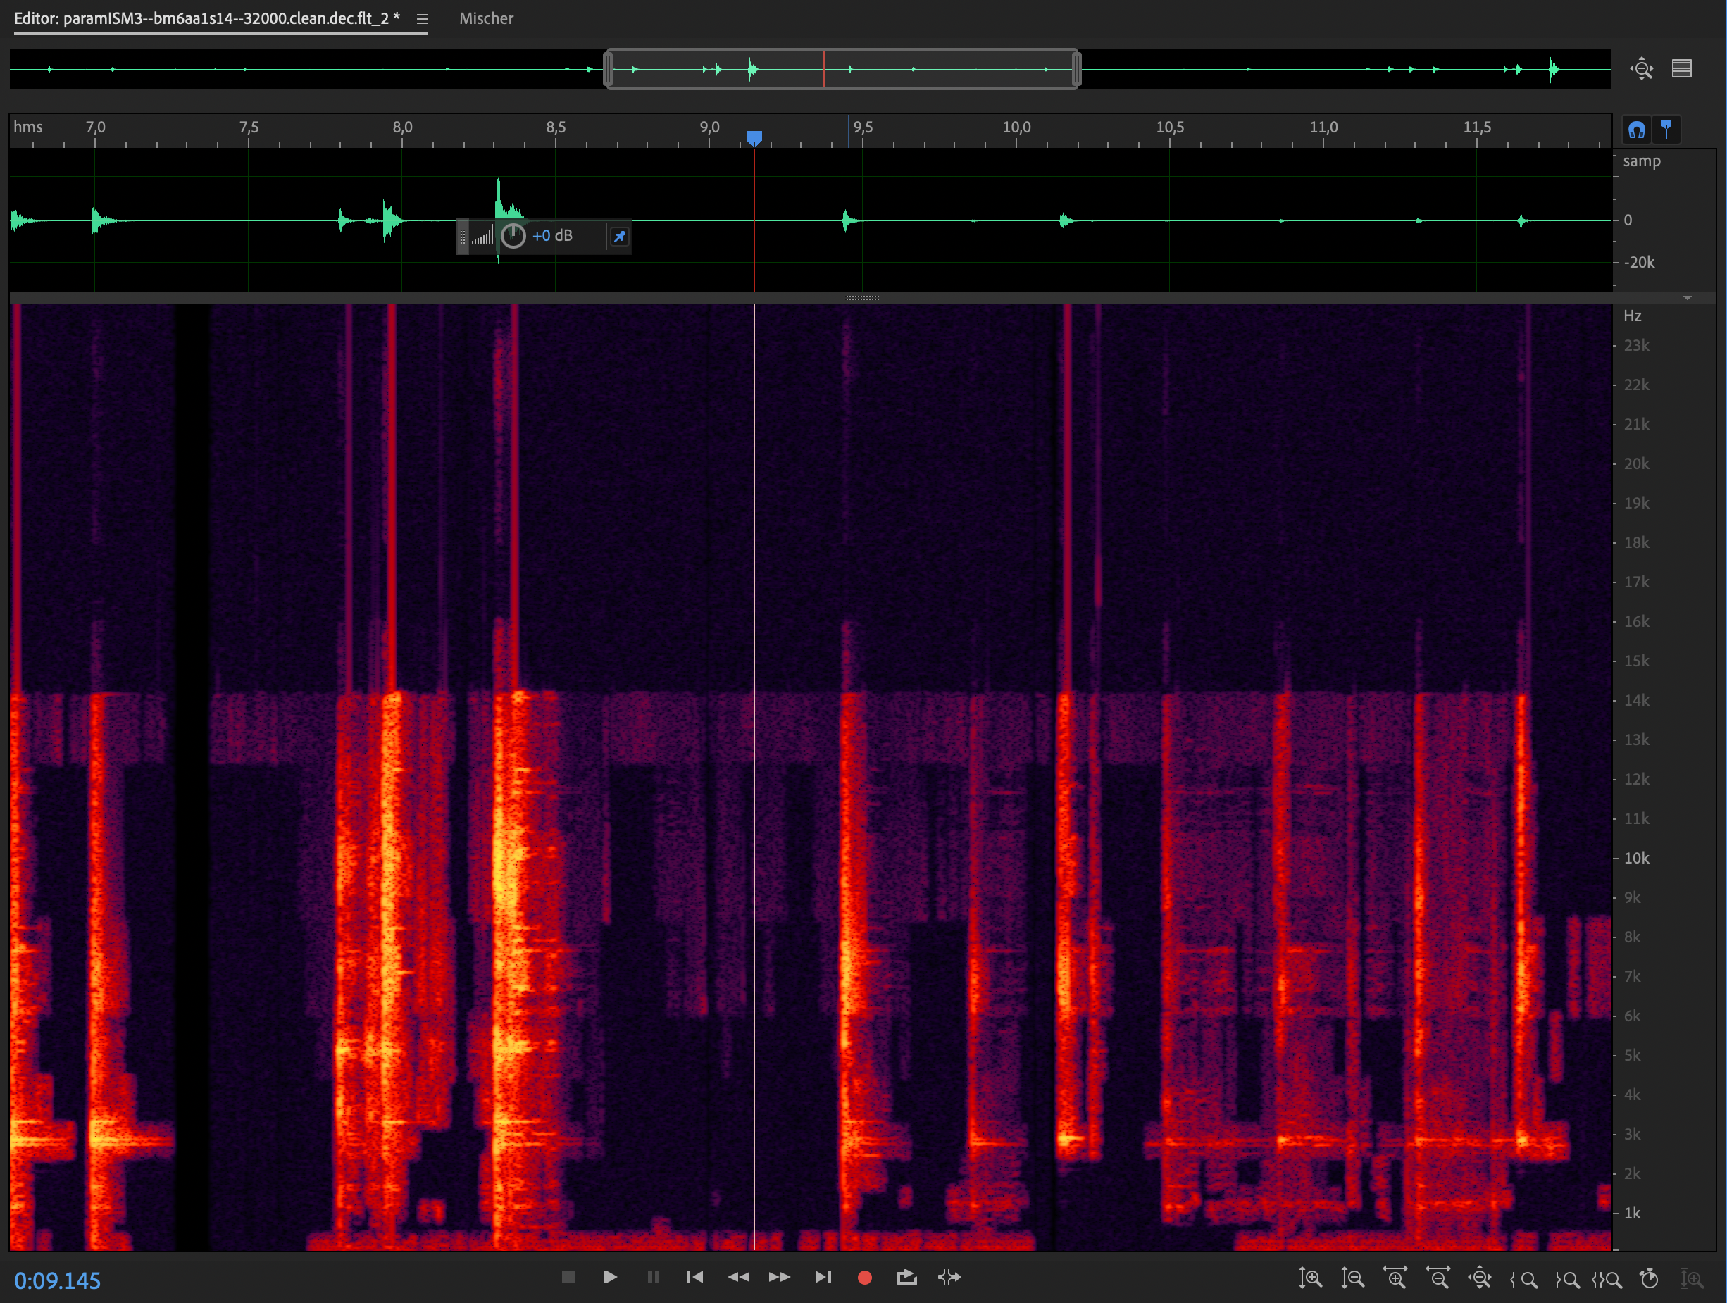Open the zoom navigator list-view icon
Viewport: 1727px width, 1303px height.
pyautogui.click(x=1682, y=69)
